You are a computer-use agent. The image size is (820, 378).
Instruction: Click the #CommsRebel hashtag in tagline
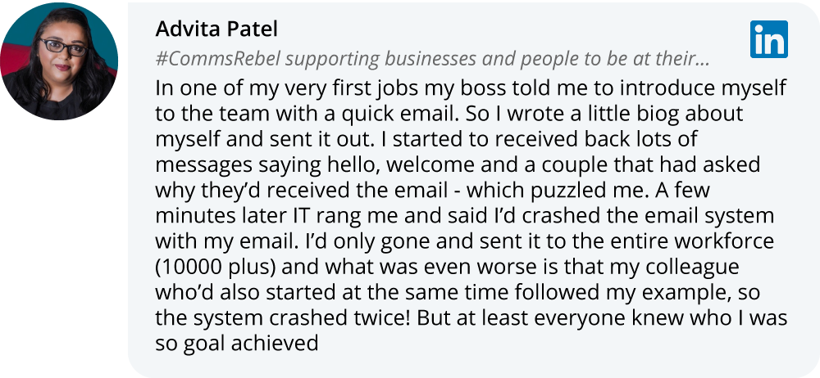coord(217,60)
